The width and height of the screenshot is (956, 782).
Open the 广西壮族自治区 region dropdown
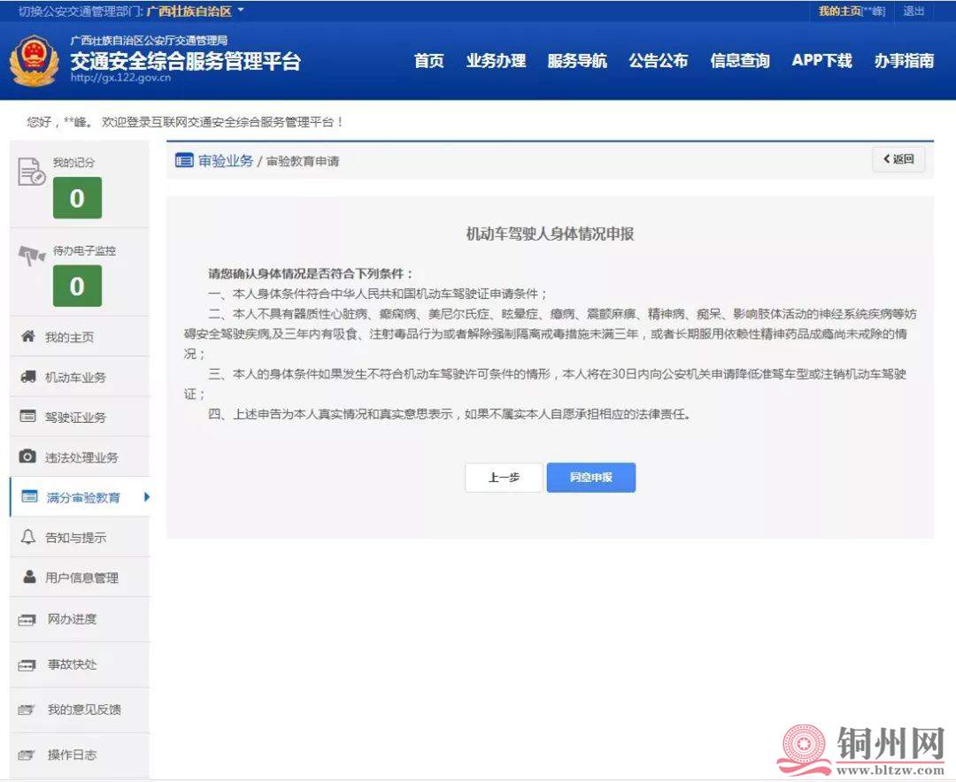195,11
